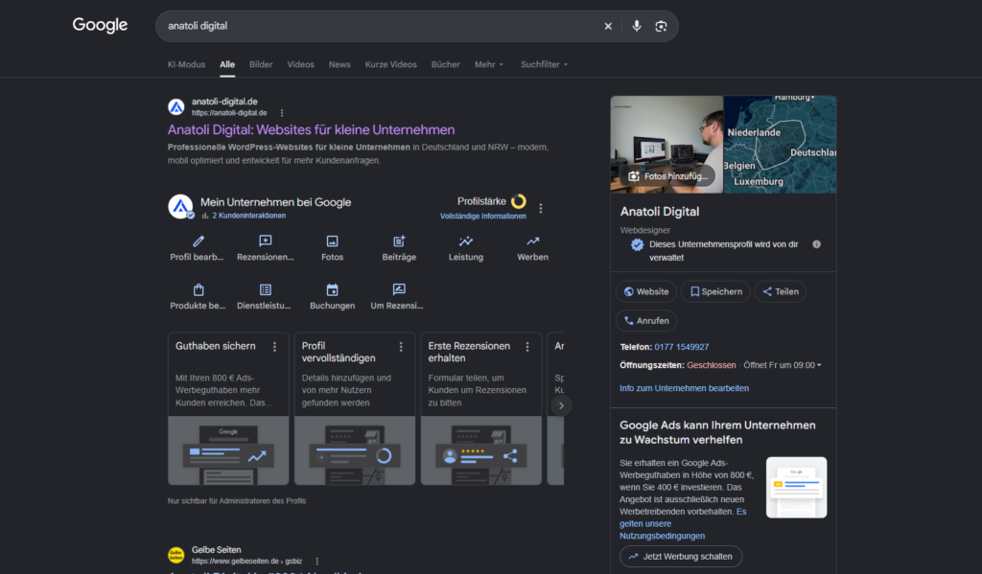Screen dimensions: 982x574
Task: Click the Geschlossen opening status text
Action: 711,365
